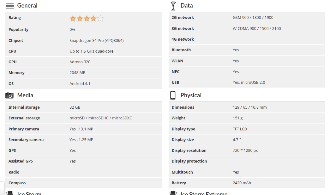Click the empty fifth rating star

[100, 19]
